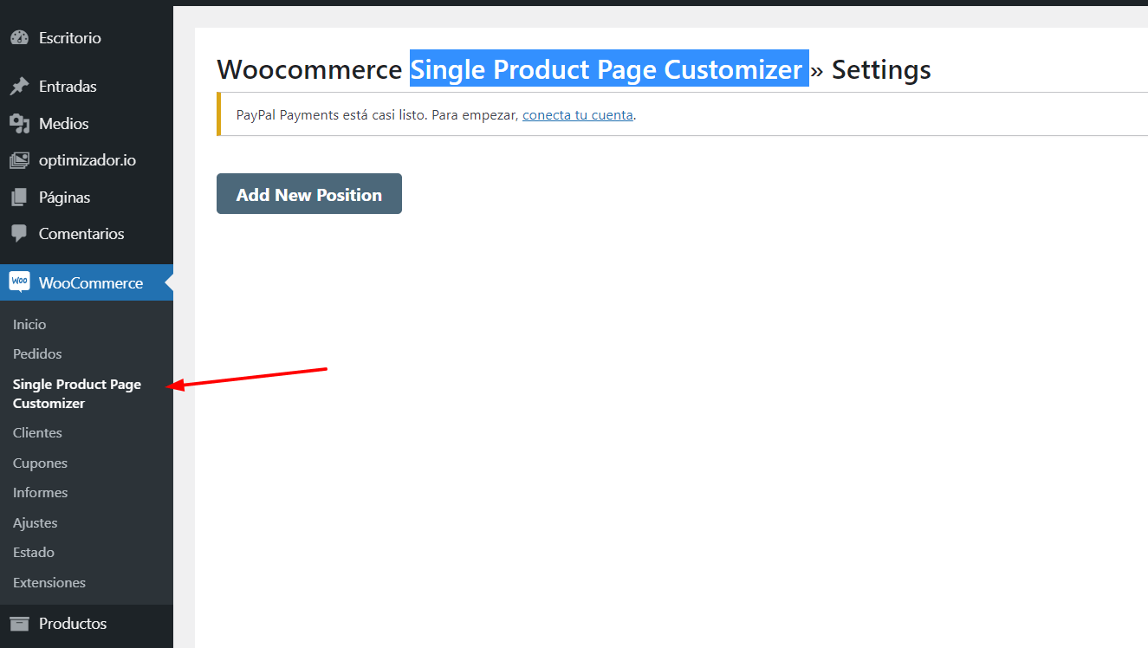The width and height of the screenshot is (1148, 648).
Task: Click the Productos archive box icon
Action: (x=19, y=624)
